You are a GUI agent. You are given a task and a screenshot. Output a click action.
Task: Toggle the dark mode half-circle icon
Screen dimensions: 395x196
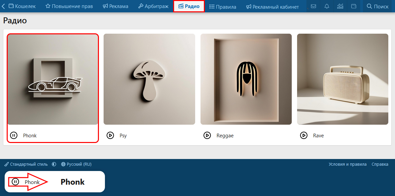pyautogui.click(x=54, y=164)
